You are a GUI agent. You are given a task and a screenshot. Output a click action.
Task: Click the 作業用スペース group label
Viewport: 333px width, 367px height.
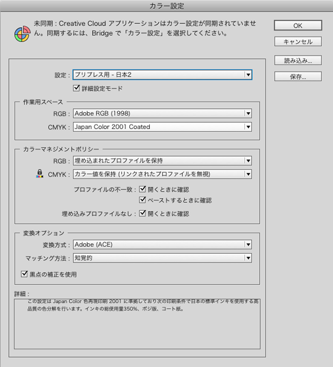43,102
